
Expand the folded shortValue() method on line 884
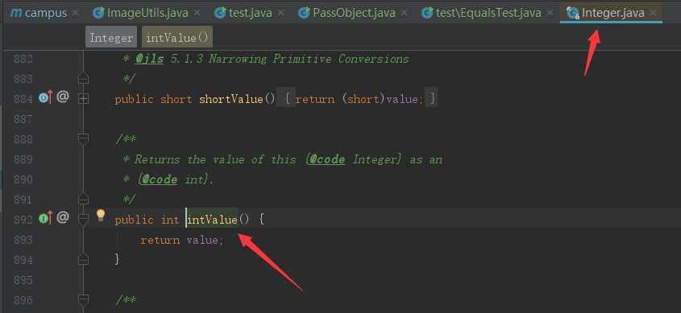pos(83,99)
